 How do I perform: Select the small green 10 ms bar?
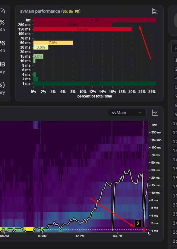point(34,61)
